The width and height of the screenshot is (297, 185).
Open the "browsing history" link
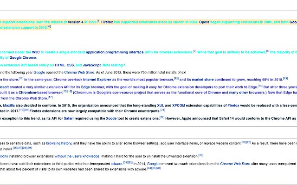59,143
